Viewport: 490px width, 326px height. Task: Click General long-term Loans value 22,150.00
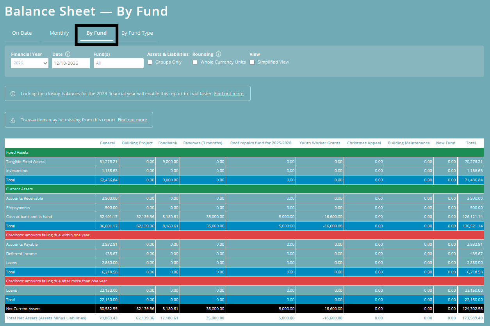tap(109, 291)
